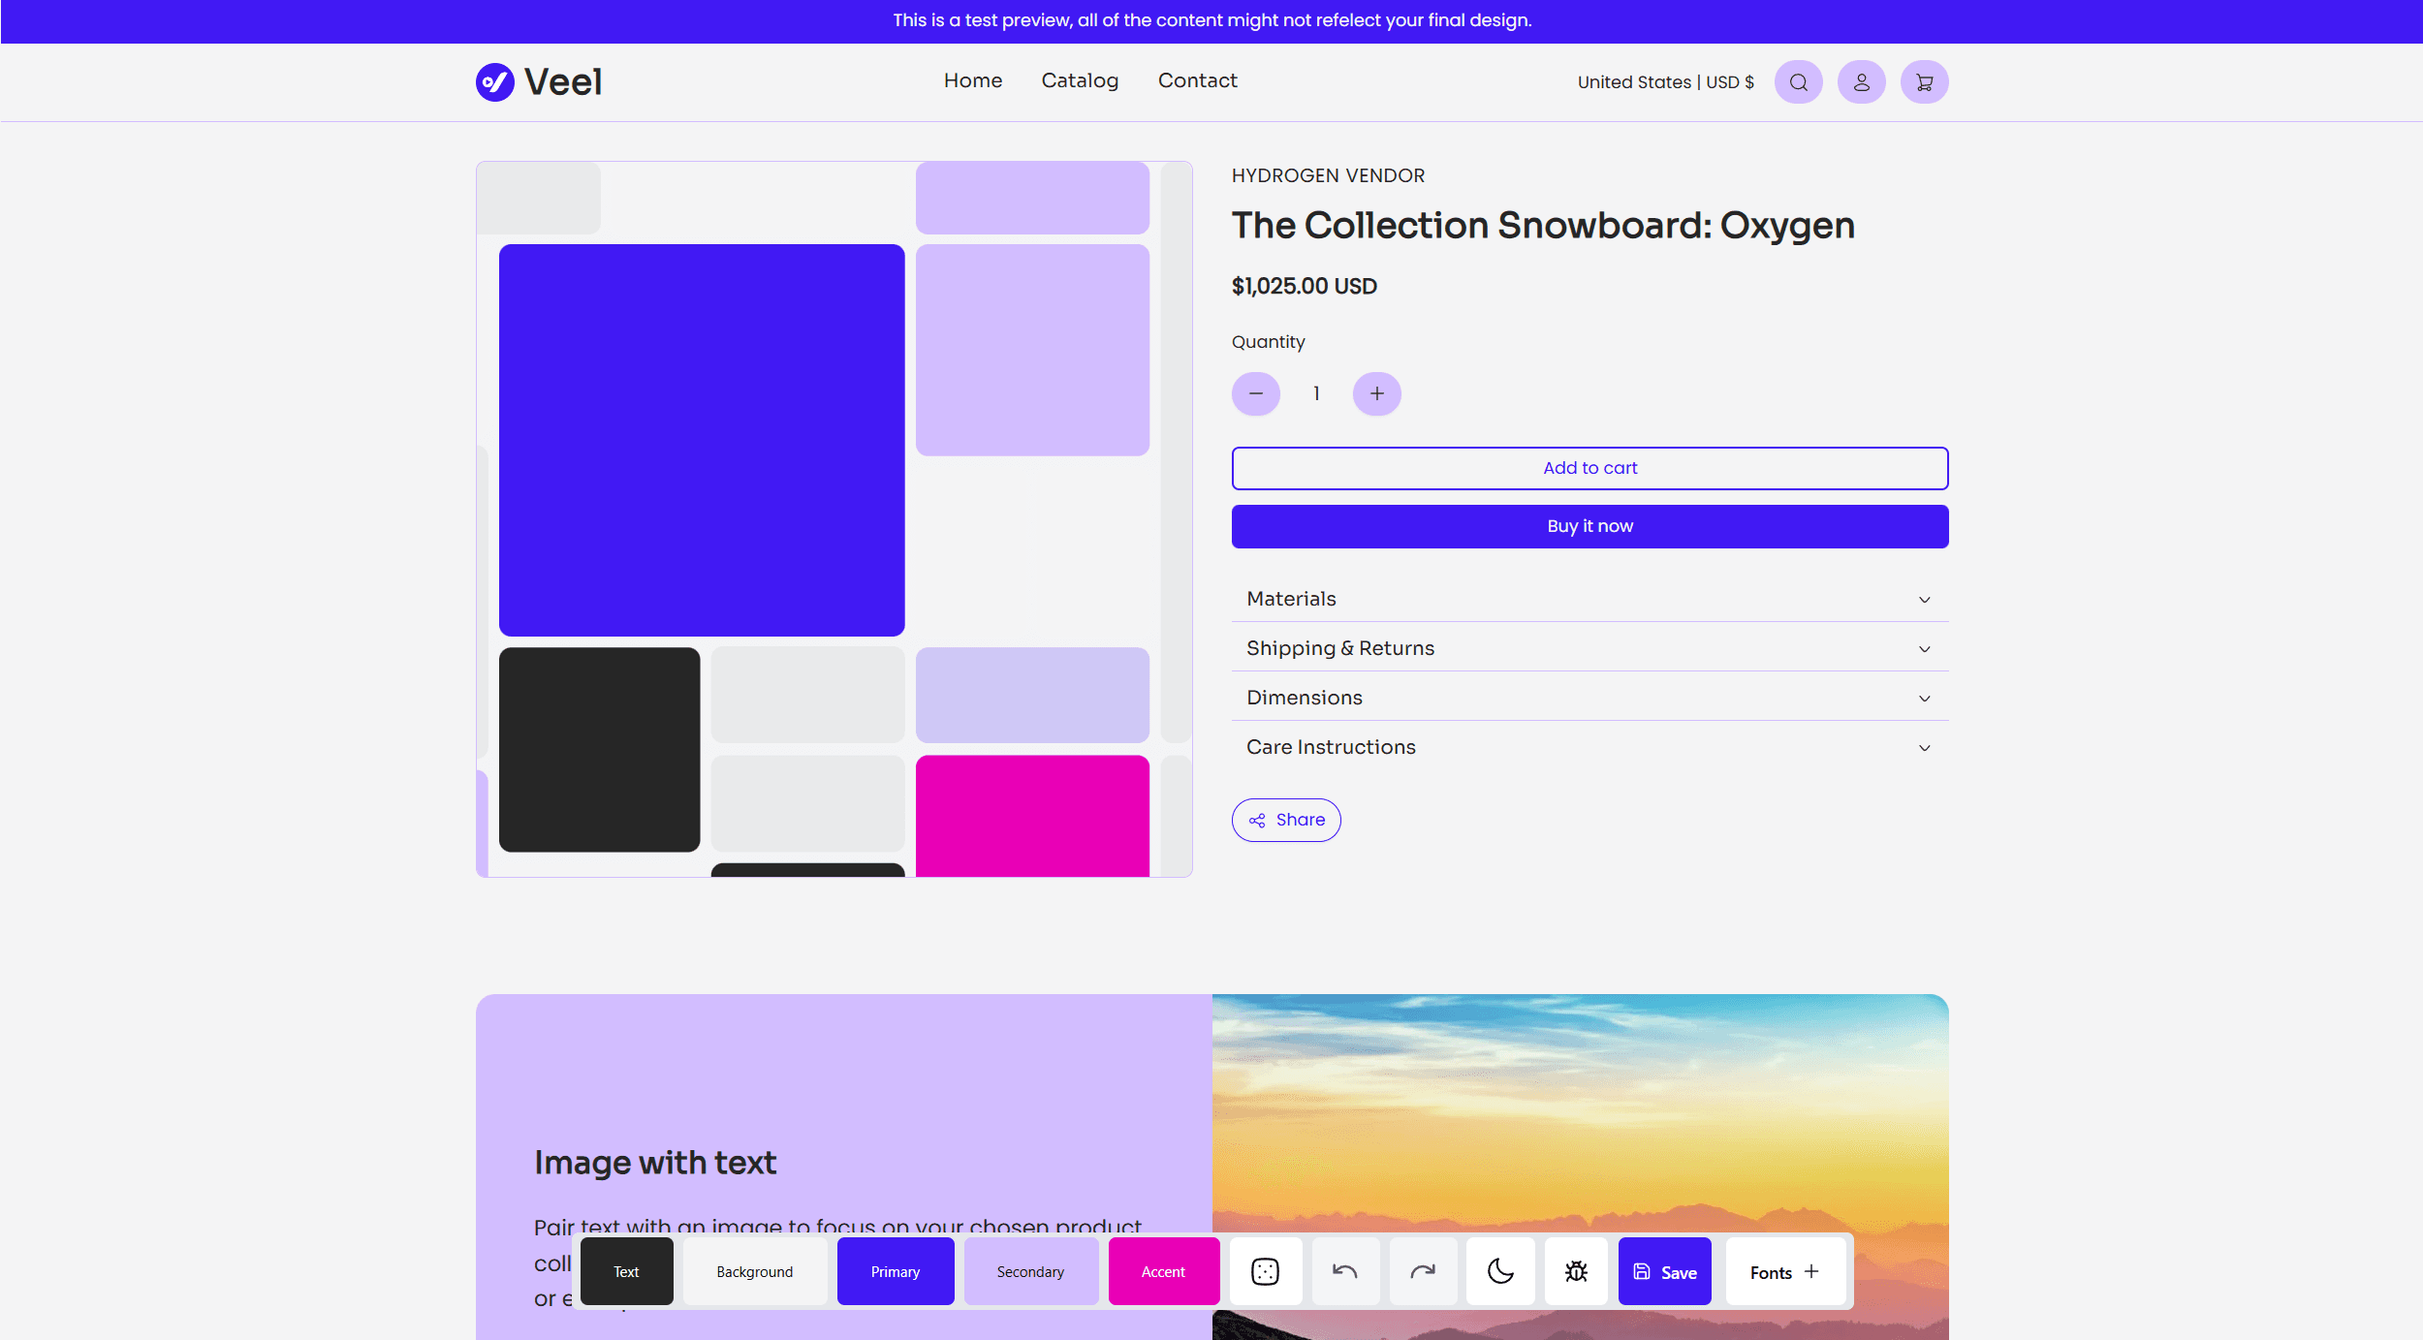Image resolution: width=2423 pixels, height=1340 pixels.
Task: Open the shopping cart icon
Action: (x=1924, y=82)
